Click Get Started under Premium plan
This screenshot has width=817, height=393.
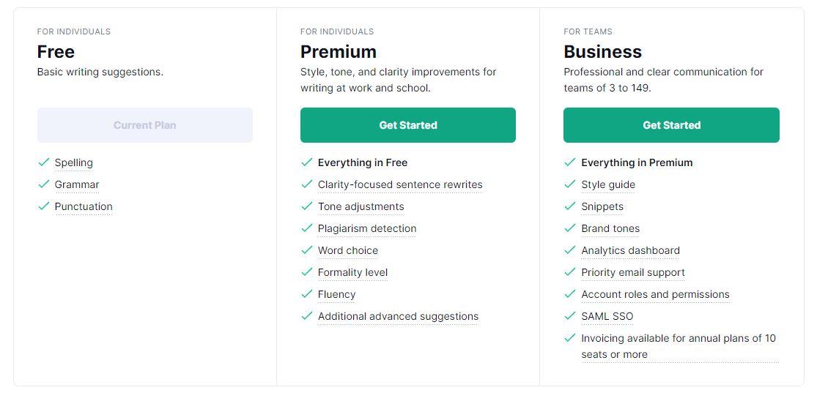407,125
